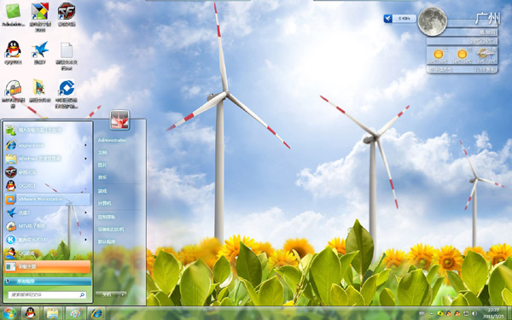Open the All Programs list

pos(48,281)
